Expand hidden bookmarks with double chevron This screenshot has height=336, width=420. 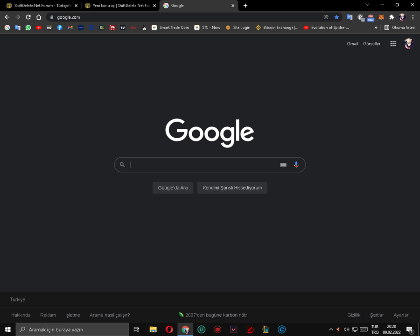click(376, 28)
